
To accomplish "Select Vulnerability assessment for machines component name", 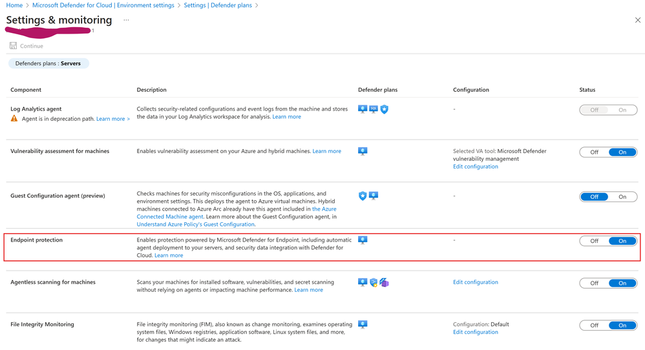I will [x=59, y=151].
